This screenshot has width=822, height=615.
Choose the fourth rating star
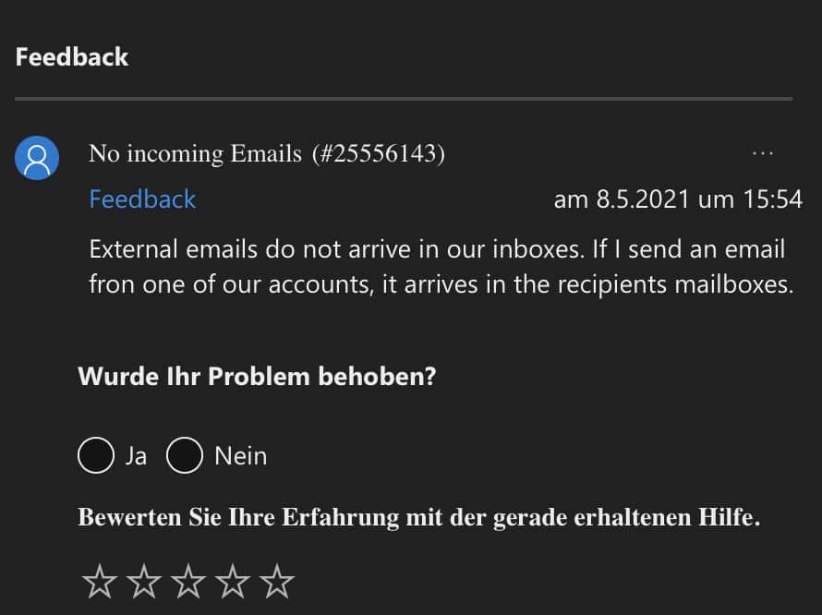(x=232, y=583)
